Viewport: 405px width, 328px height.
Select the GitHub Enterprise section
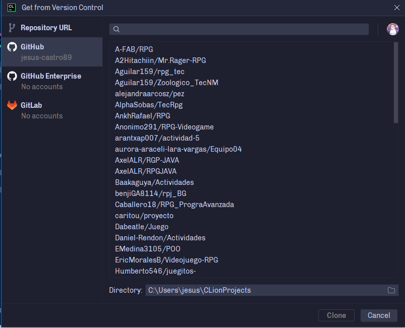[52, 81]
